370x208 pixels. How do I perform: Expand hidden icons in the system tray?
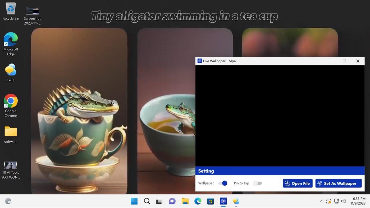[x=321, y=201]
